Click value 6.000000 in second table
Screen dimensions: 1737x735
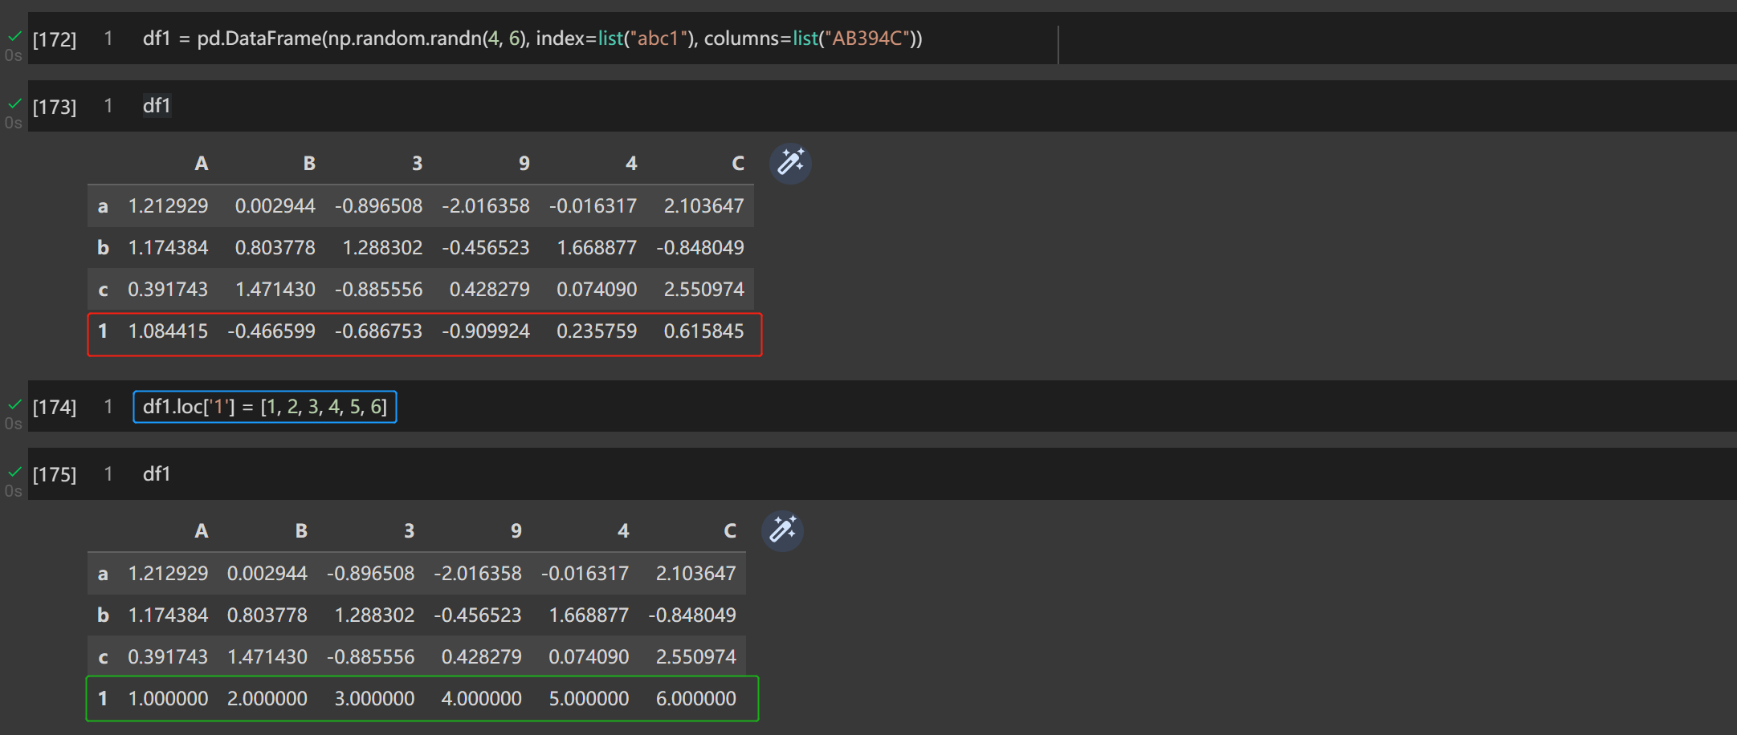(x=696, y=699)
